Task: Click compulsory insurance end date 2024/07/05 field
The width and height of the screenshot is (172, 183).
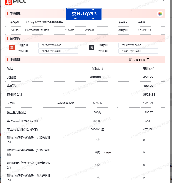Action: point(58,51)
